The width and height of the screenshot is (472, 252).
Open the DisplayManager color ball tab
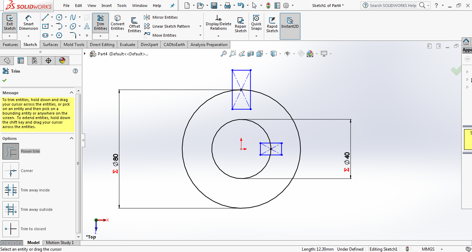pos(62,61)
